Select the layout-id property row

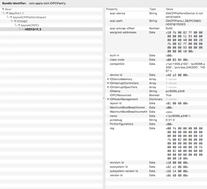(x=156, y=103)
